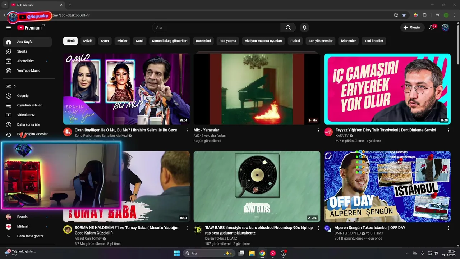Open the hamburger guide menu
The image size is (460, 259).
click(x=9, y=28)
